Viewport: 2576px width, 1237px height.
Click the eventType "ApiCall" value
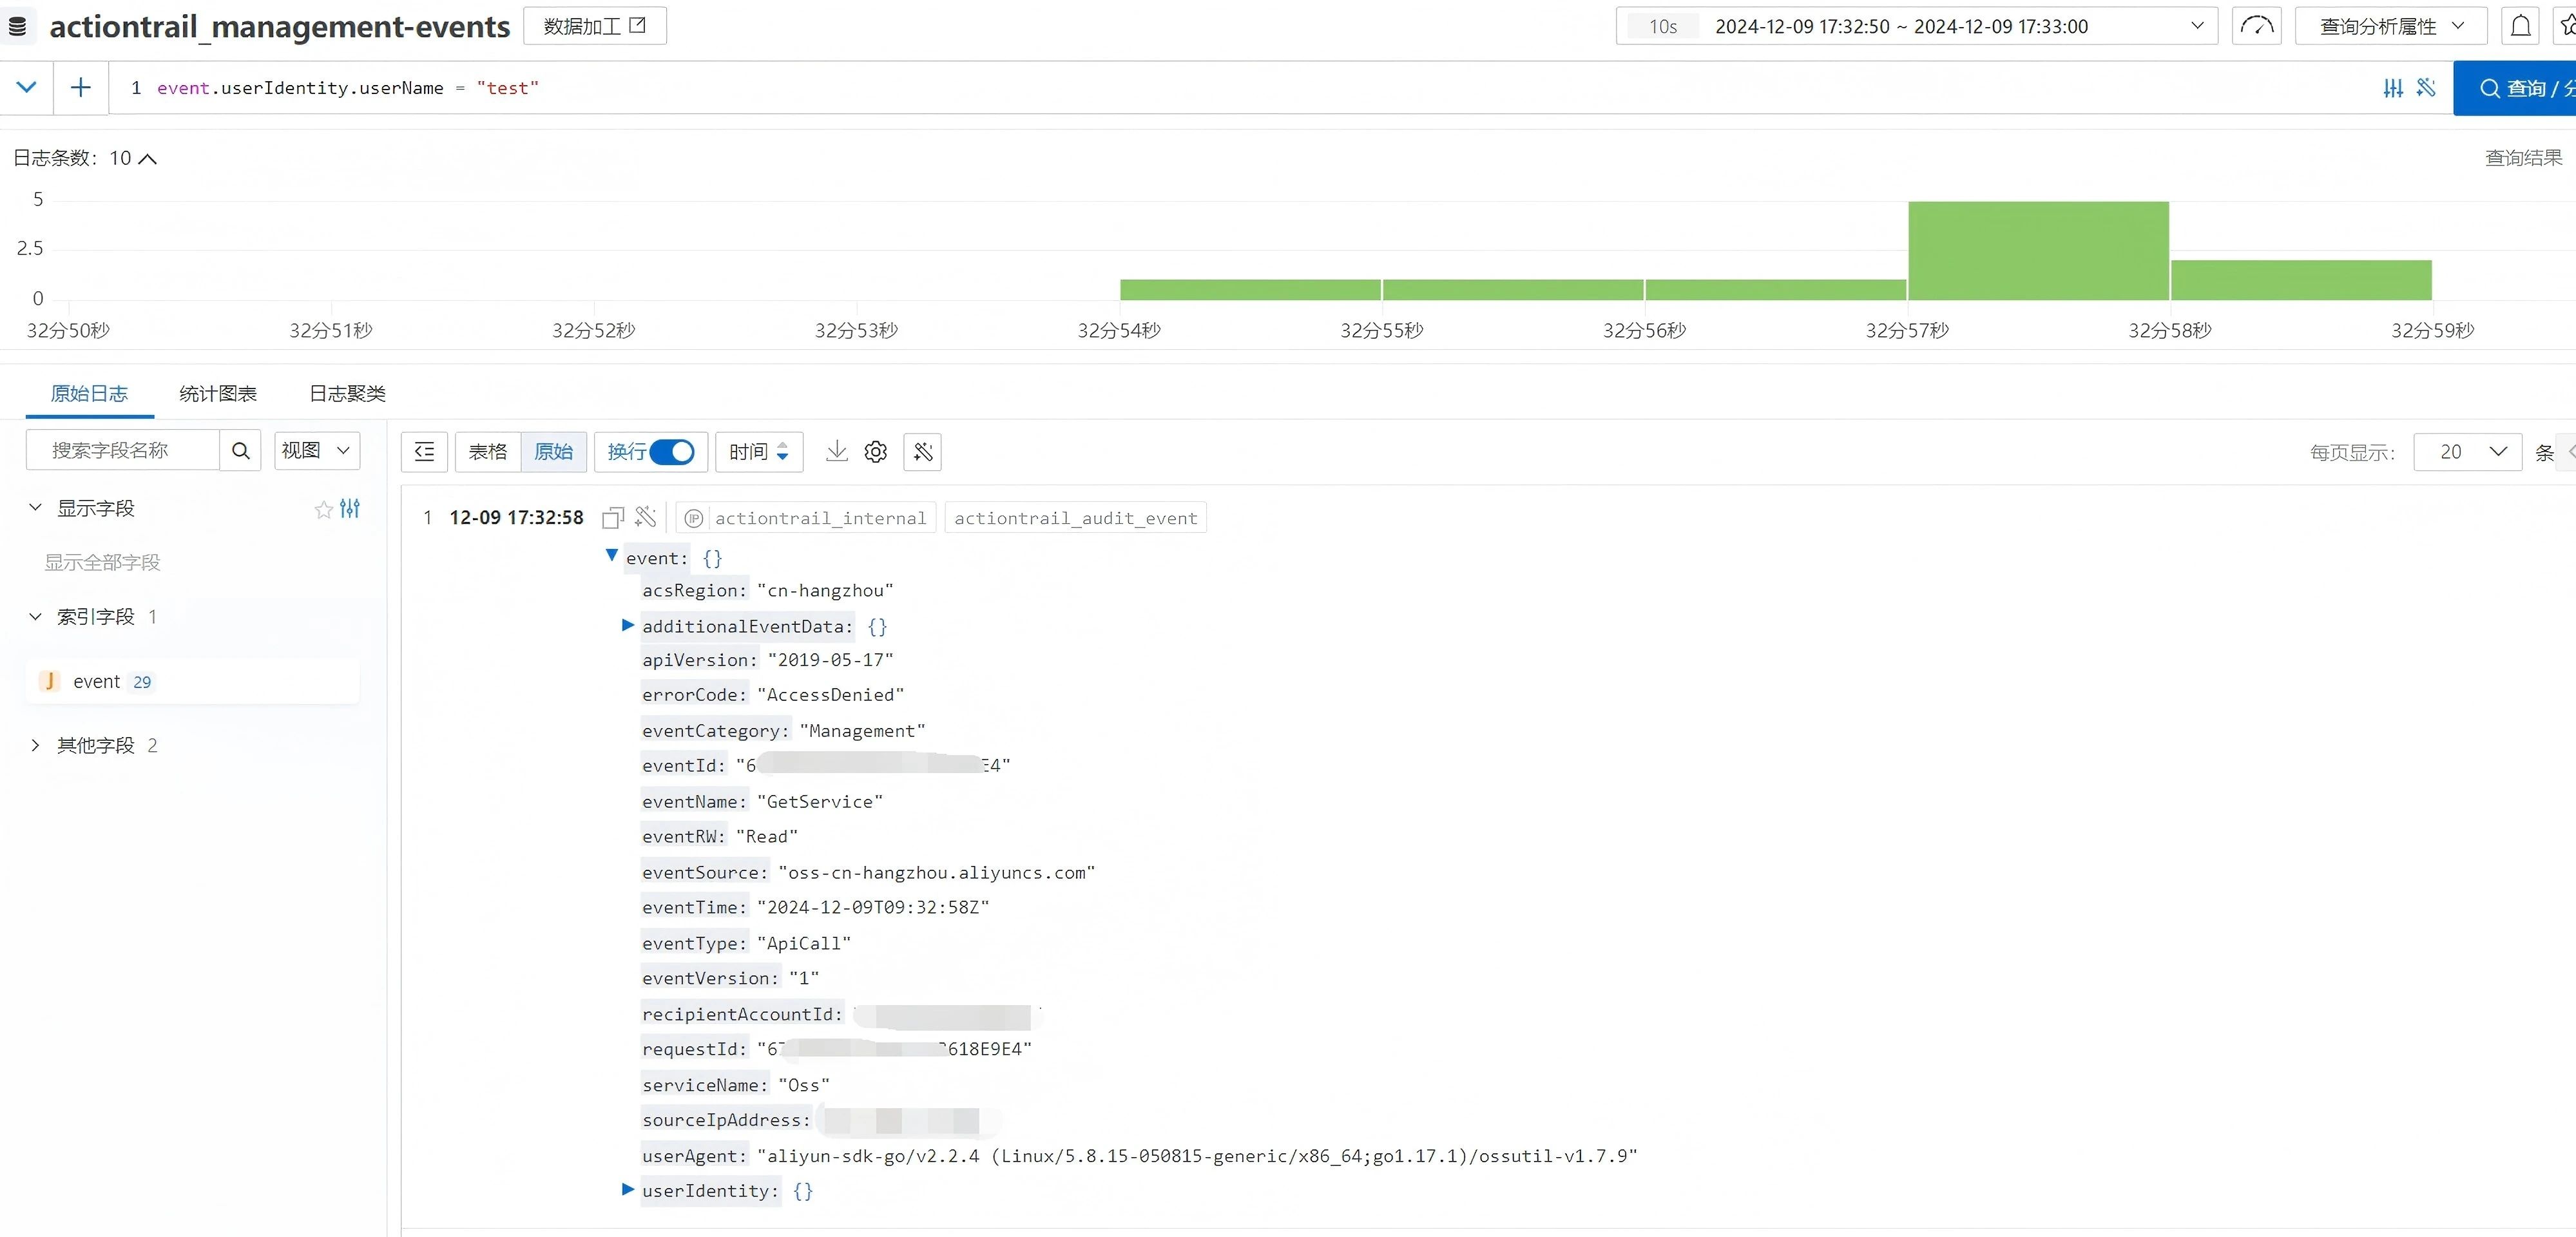pos(804,944)
